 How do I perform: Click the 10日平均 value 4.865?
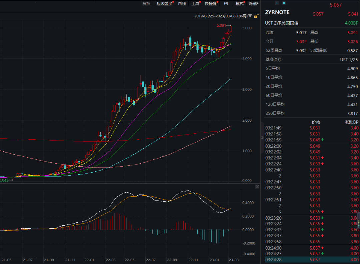pyautogui.click(x=353, y=78)
